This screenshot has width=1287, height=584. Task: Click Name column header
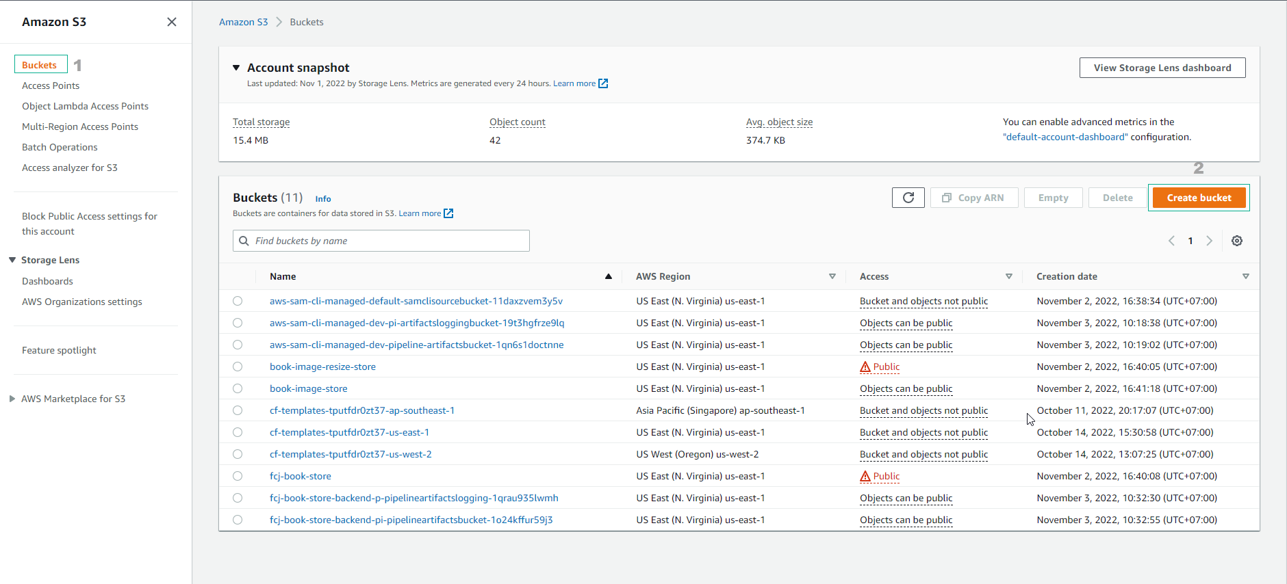[283, 276]
